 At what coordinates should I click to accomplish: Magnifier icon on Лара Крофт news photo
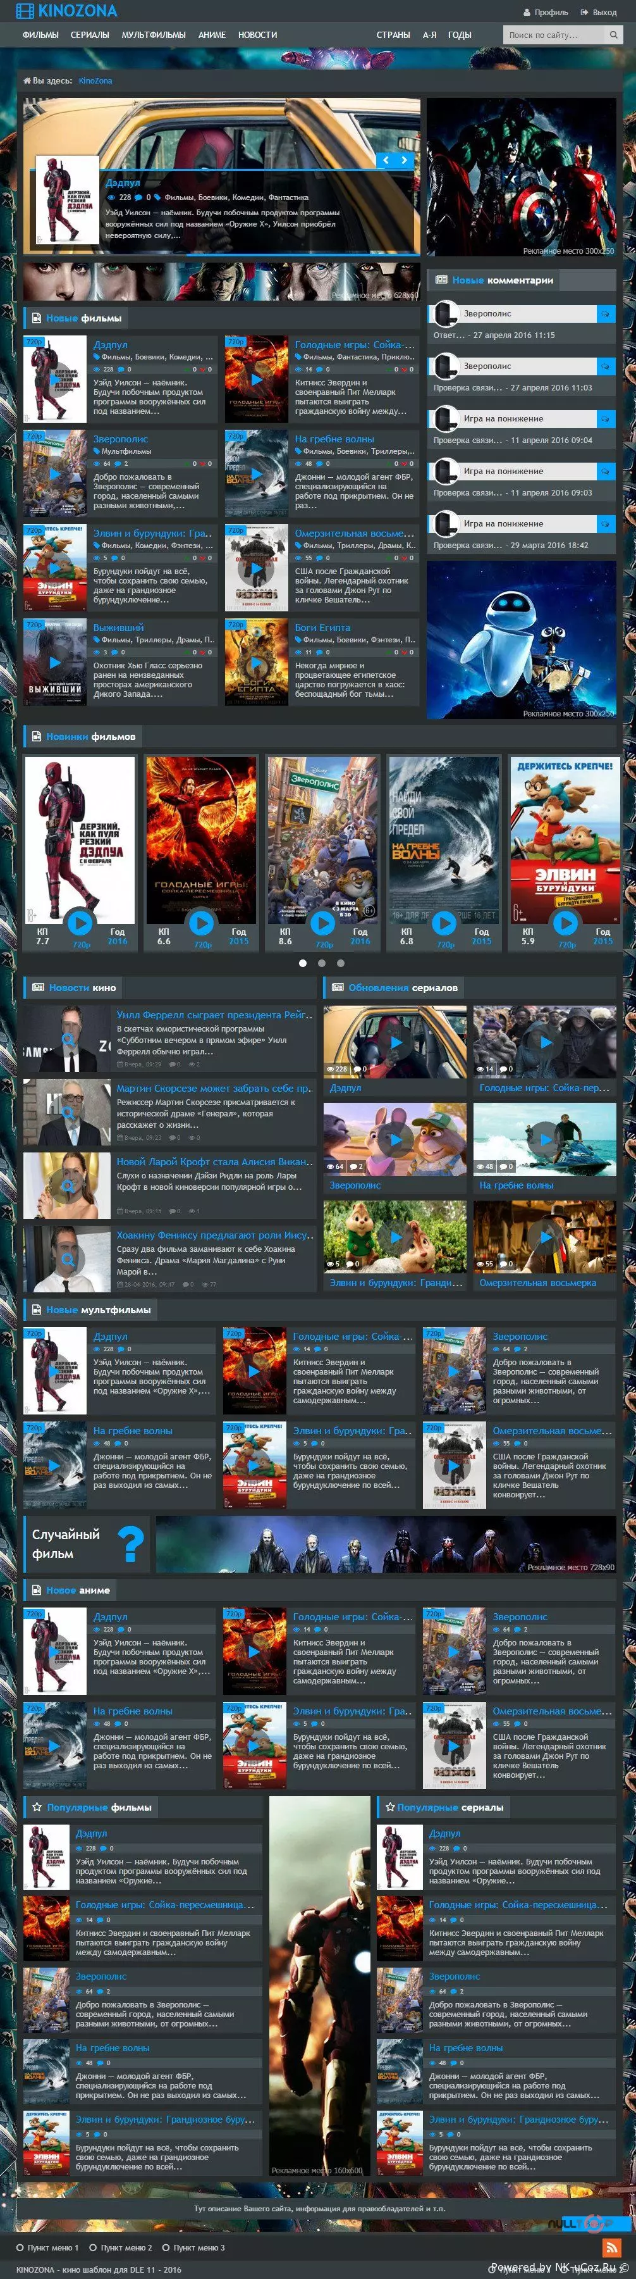click(x=67, y=1185)
